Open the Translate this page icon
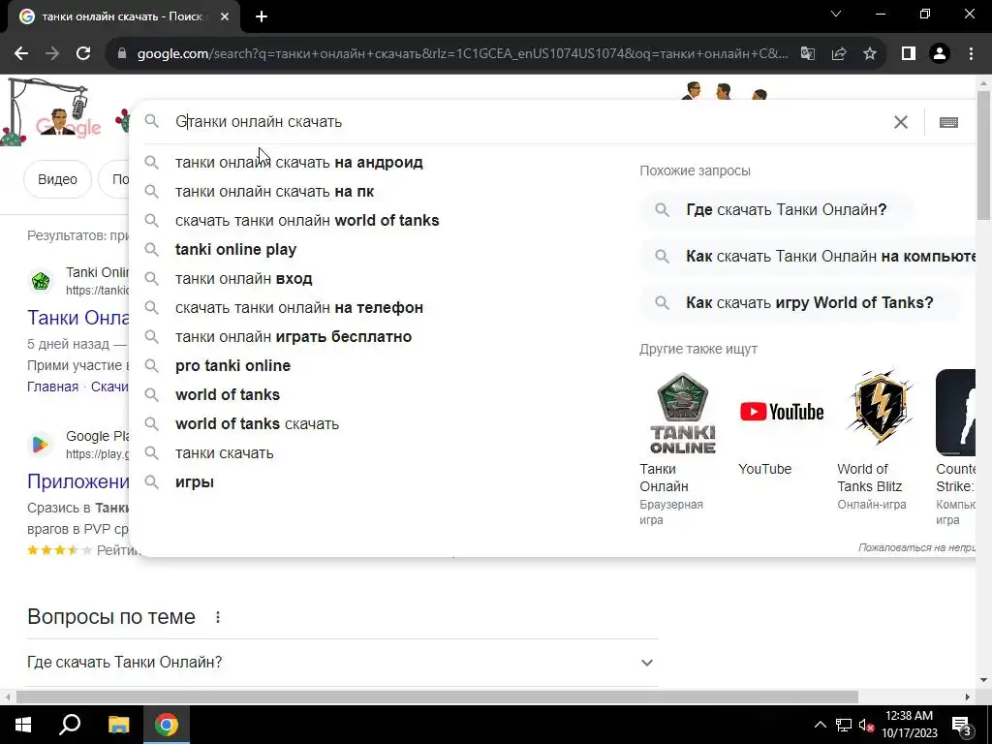992x744 pixels. pos(808,54)
